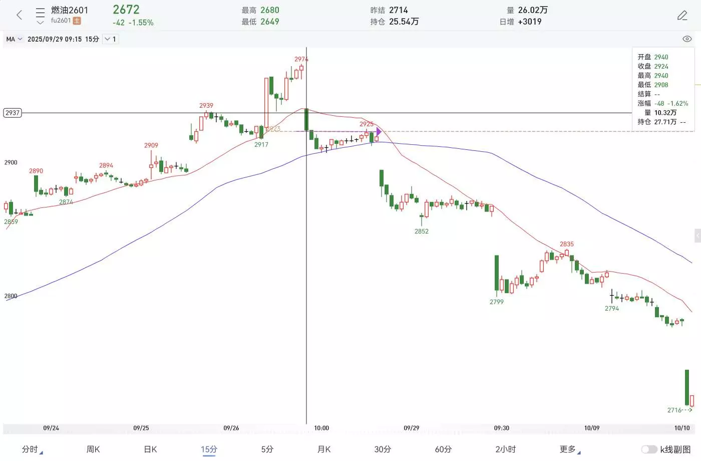Switch to the 60分 chart period
The height and width of the screenshot is (461, 701).
pyautogui.click(x=443, y=449)
